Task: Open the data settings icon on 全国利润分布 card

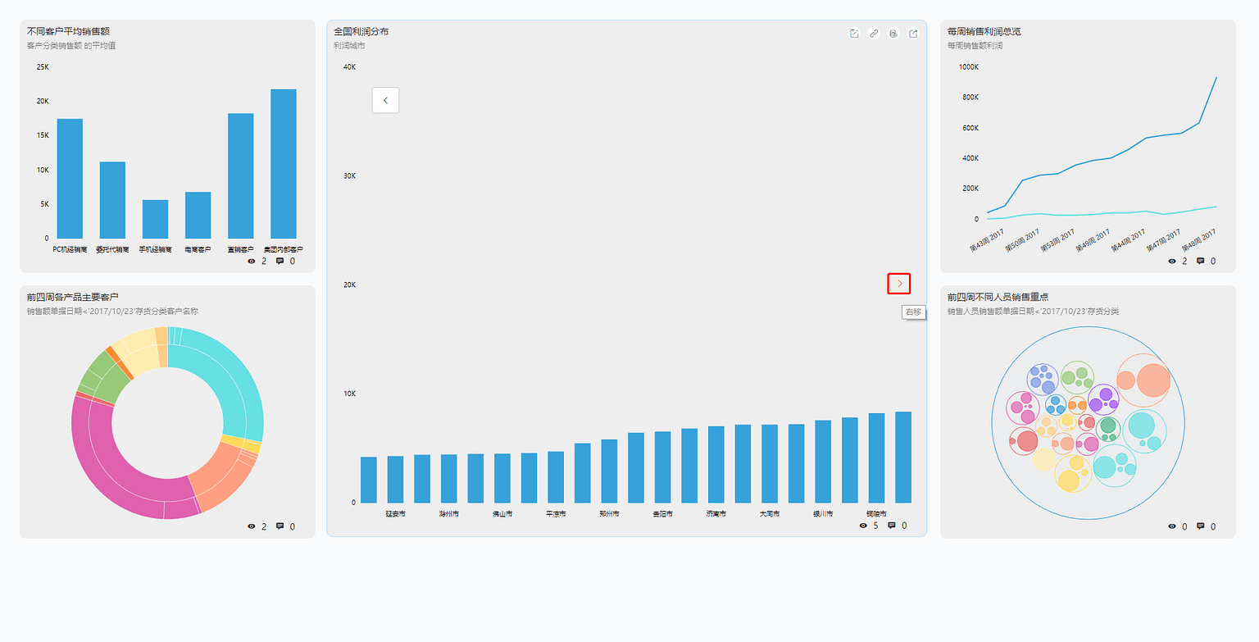Action: [893, 34]
